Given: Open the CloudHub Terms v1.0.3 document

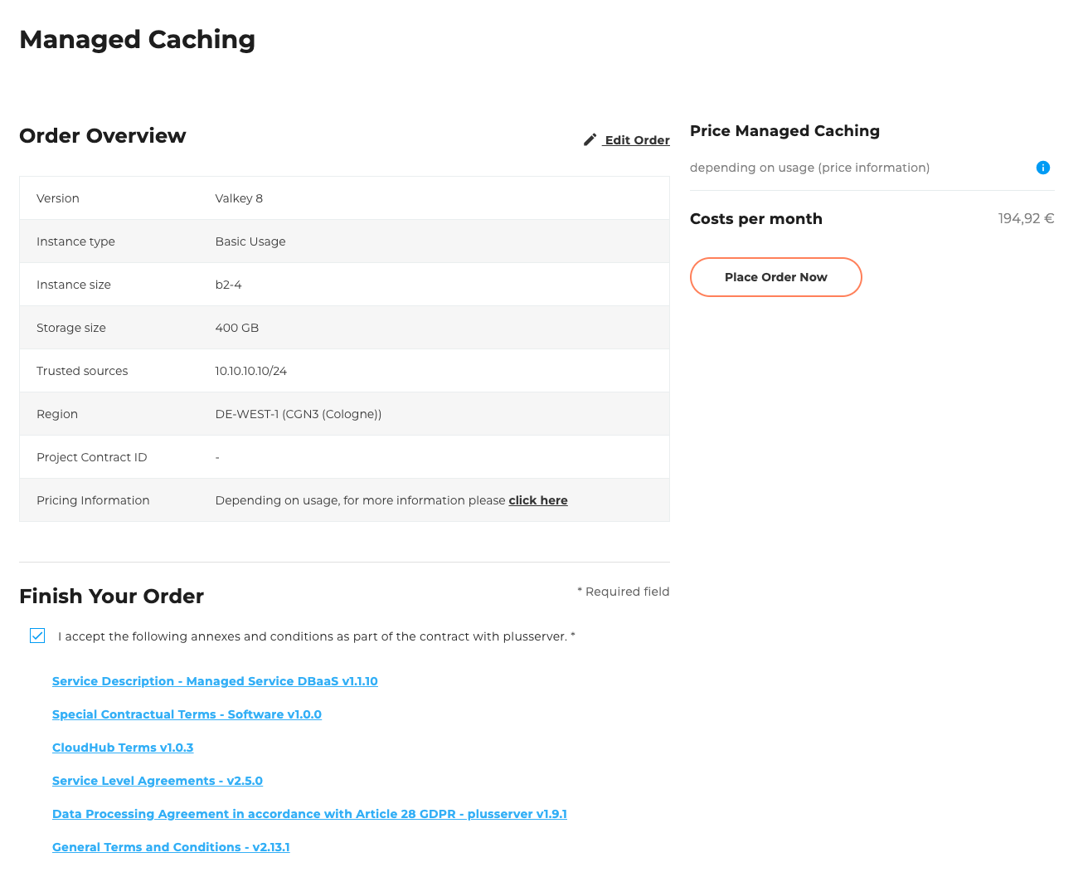Looking at the screenshot, I should pyautogui.click(x=123, y=748).
